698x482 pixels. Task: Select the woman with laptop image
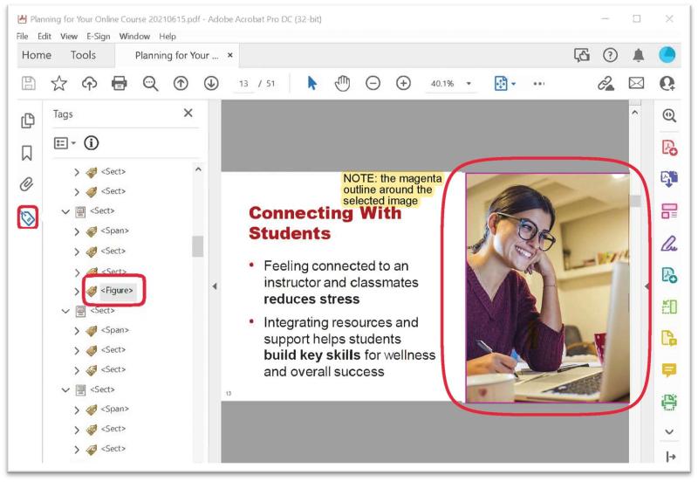548,288
